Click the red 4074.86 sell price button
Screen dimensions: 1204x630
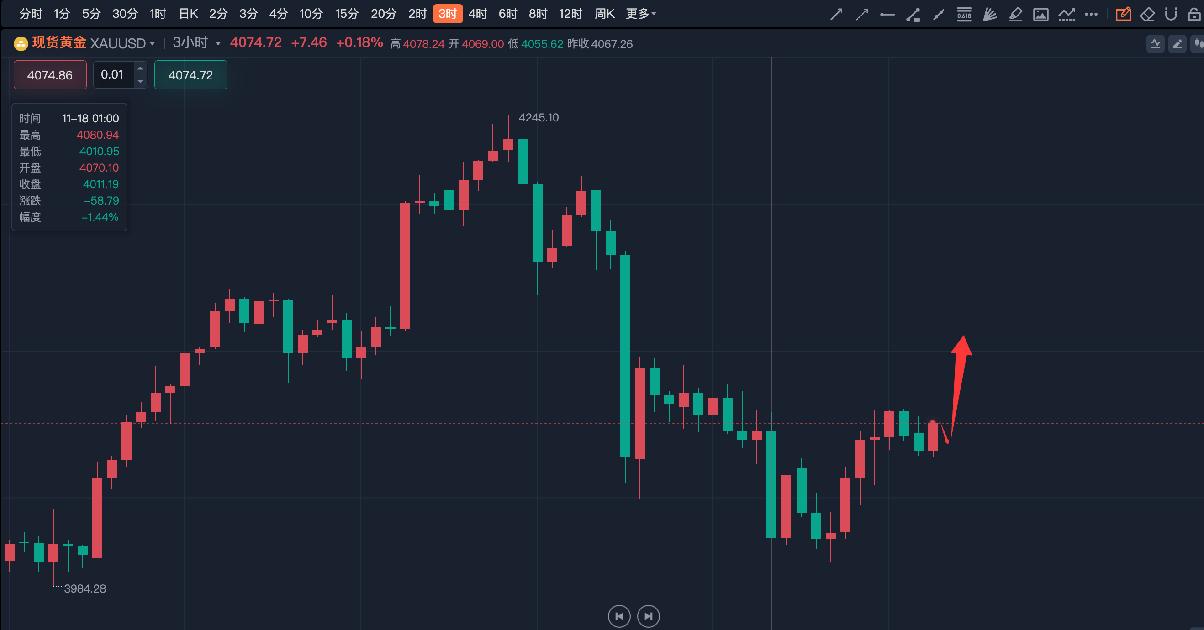click(50, 75)
